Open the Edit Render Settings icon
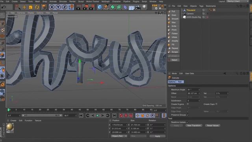252x142 pixels. (x=92, y=7)
